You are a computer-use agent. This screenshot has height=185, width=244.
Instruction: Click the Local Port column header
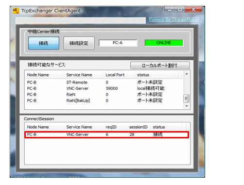pos(119,75)
